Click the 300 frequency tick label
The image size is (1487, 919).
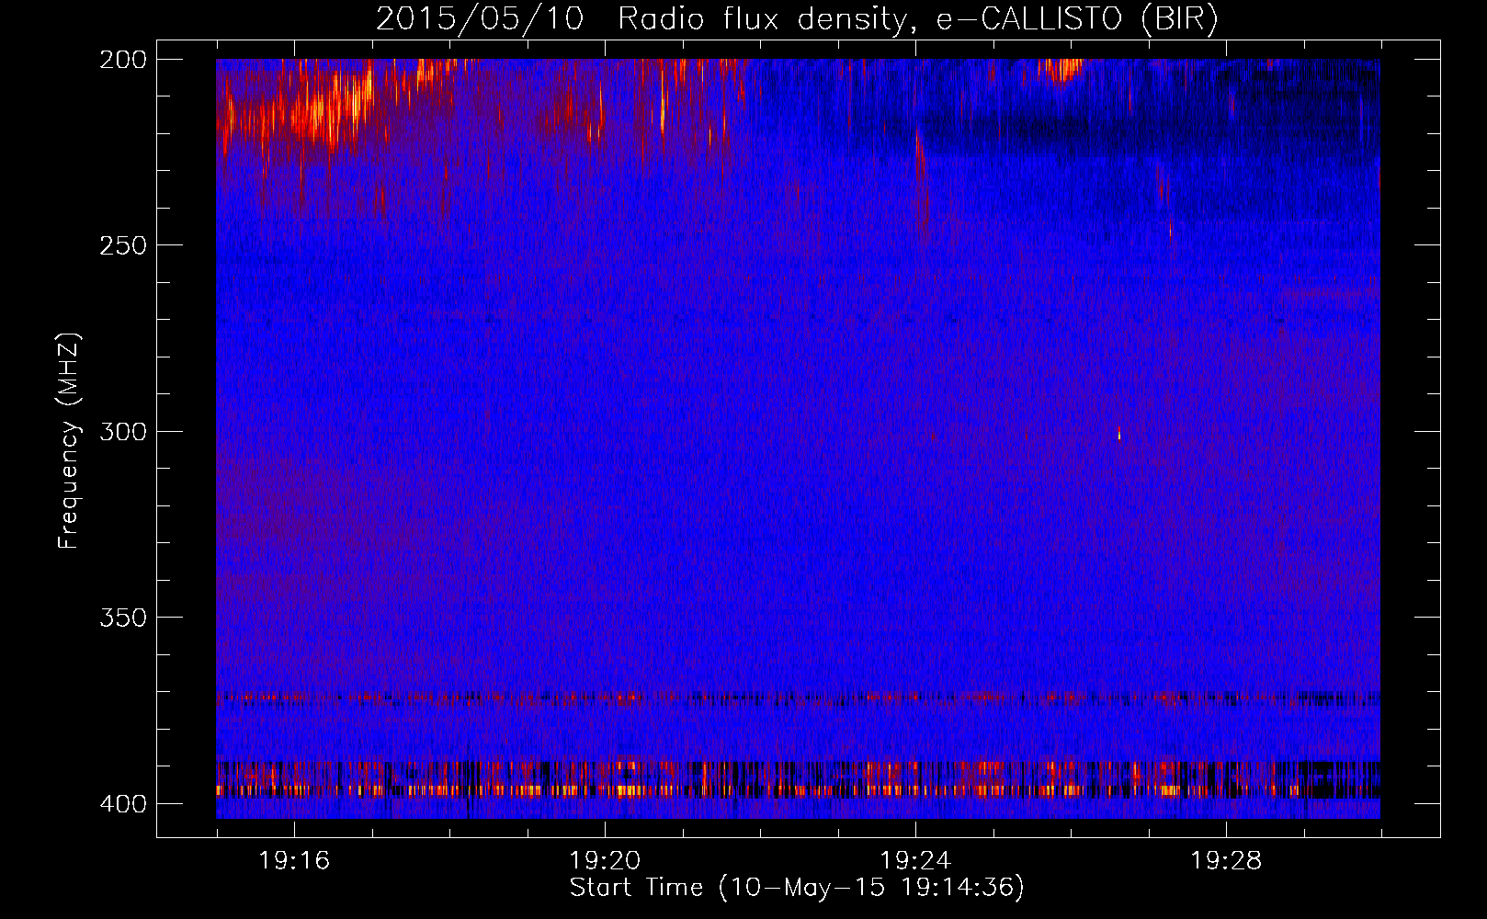(x=123, y=431)
